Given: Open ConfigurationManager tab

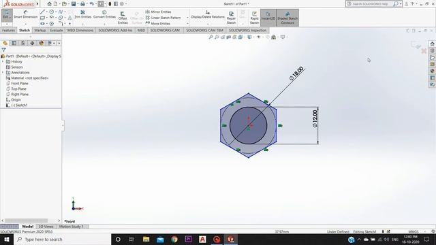Looking at the screenshot, I should (x=23, y=43).
